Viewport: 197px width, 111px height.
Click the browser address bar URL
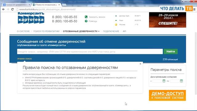tap(47, 9)
